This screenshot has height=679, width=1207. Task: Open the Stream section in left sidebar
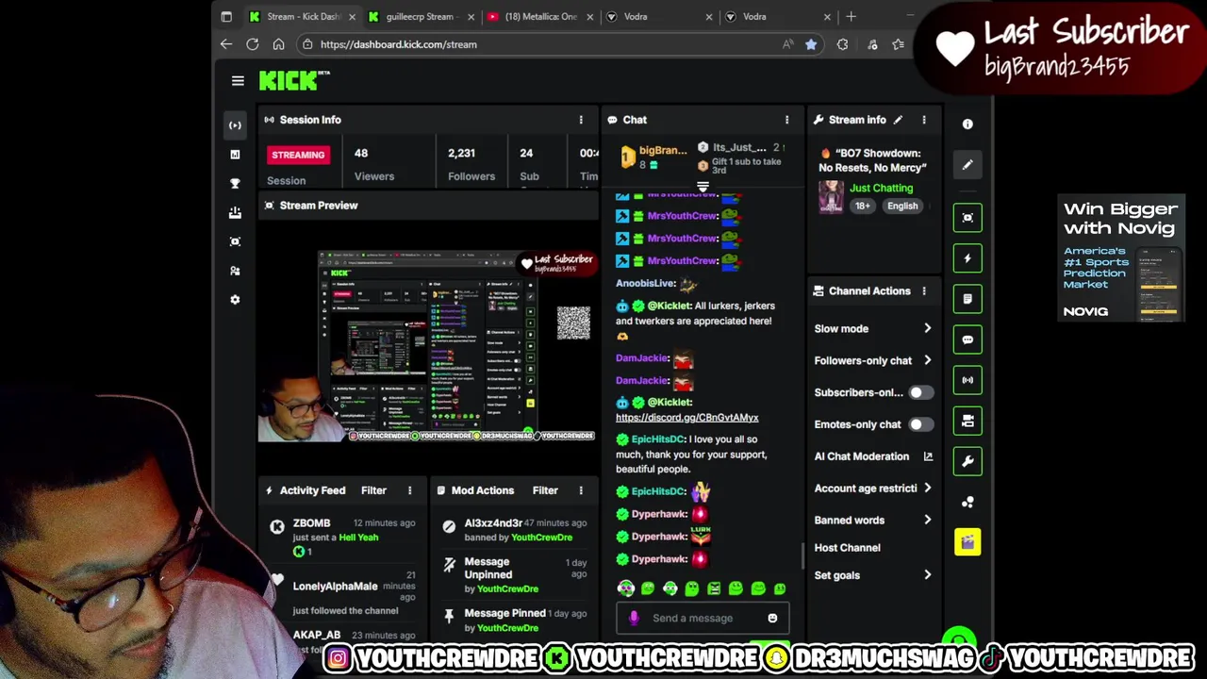[235, 125]
